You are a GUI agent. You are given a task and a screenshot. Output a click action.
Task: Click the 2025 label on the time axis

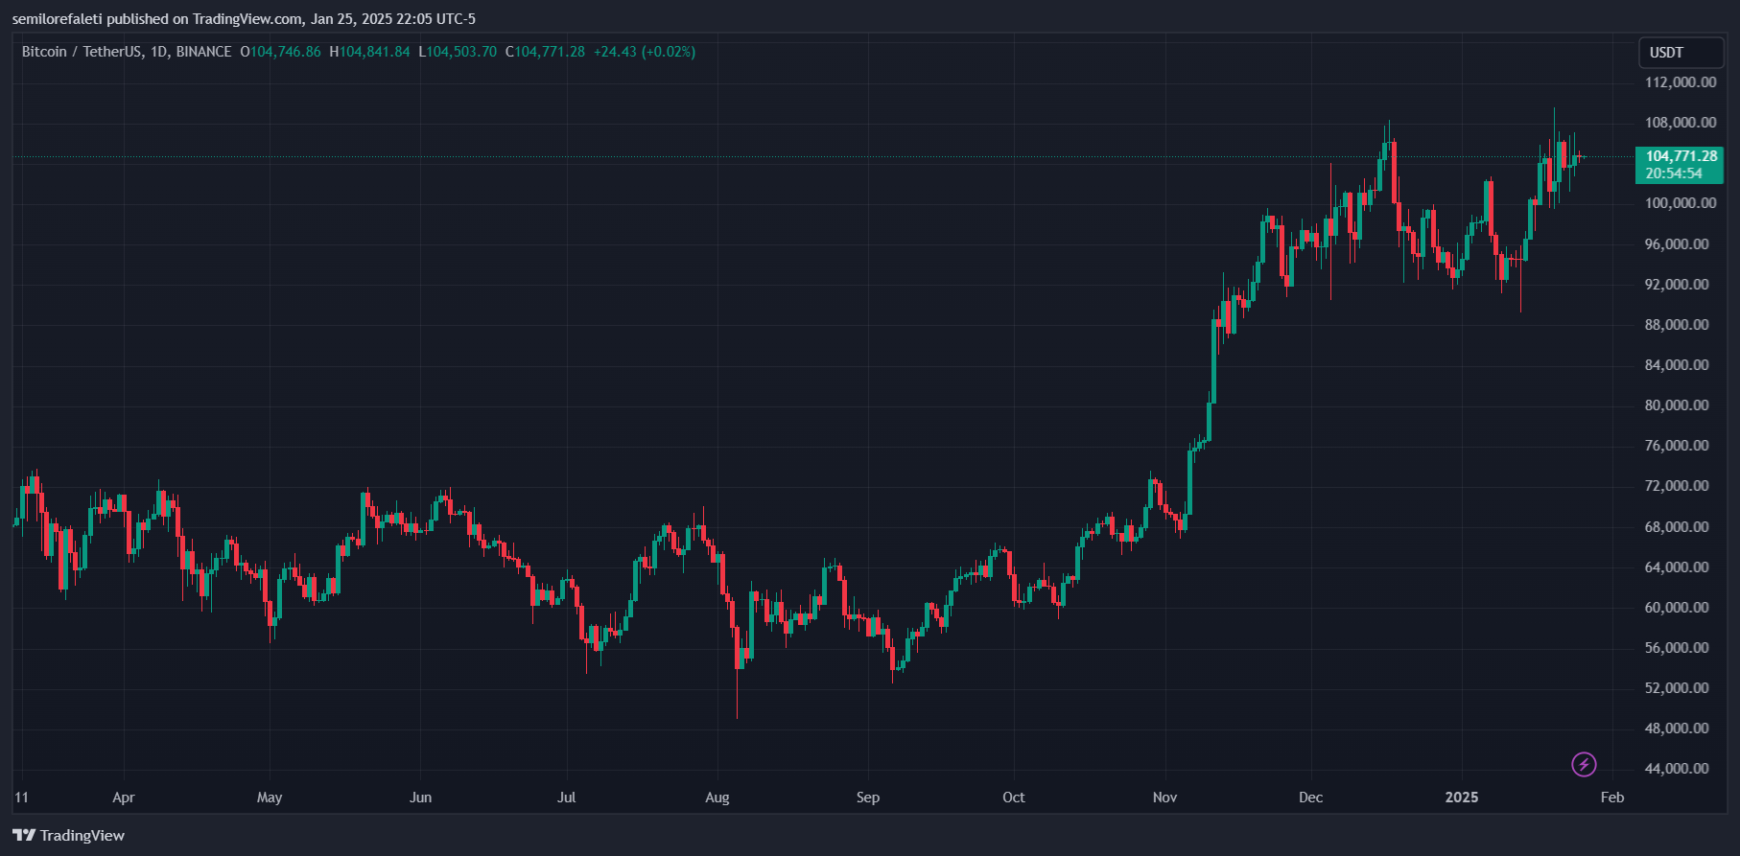pyautogui.click(x=1462, y=798)
